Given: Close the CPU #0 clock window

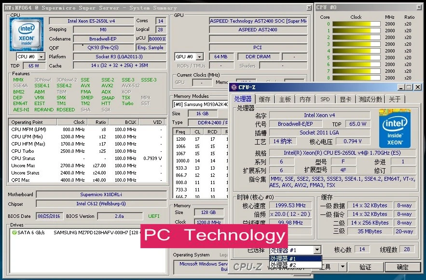Looking at the screenshot, I should click(419, 7).
